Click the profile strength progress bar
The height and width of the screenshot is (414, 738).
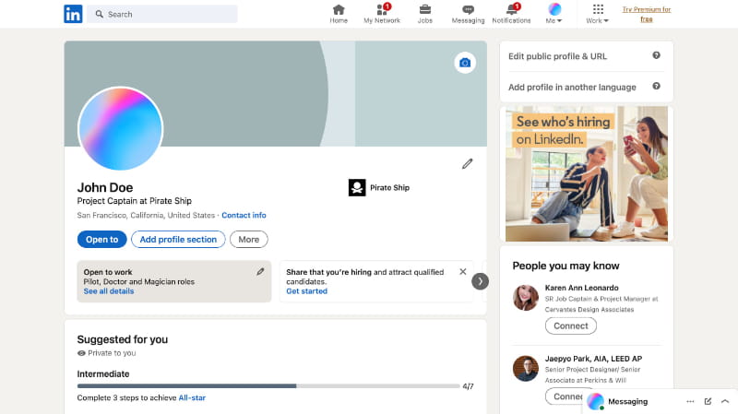click(x=268, y=386)
